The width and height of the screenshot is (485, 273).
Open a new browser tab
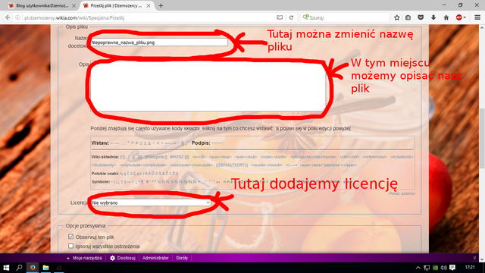click(161, 5)
